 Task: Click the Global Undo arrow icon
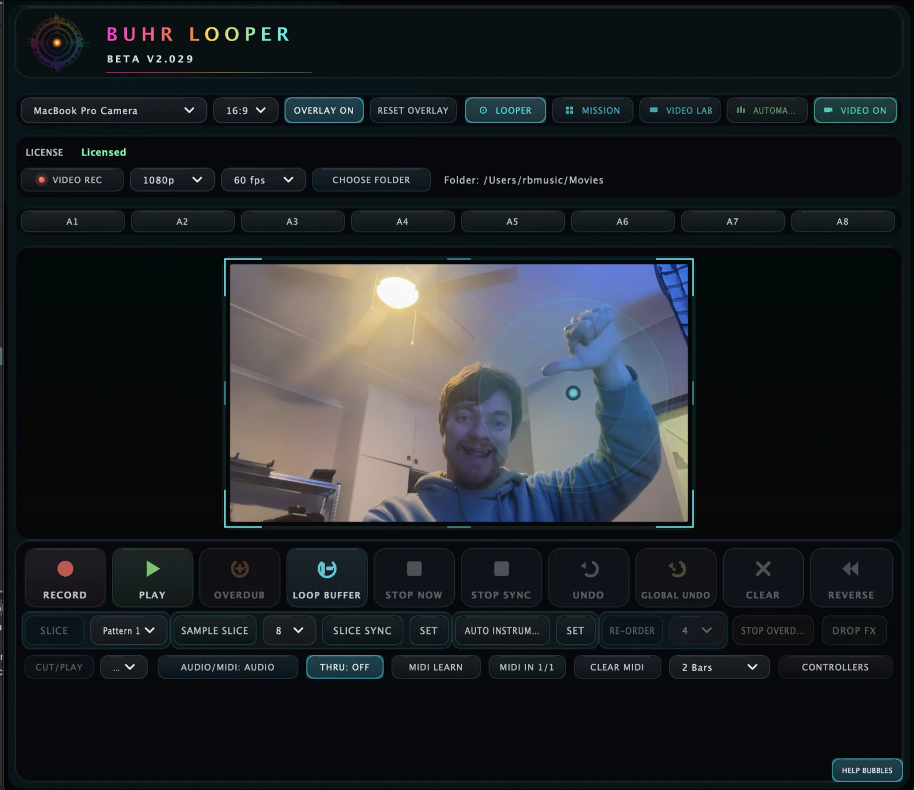[676, 569]
